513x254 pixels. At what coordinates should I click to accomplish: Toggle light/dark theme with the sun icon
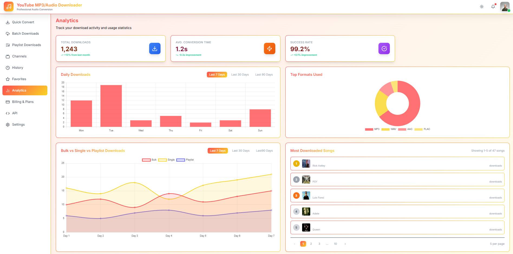(482, 6)
